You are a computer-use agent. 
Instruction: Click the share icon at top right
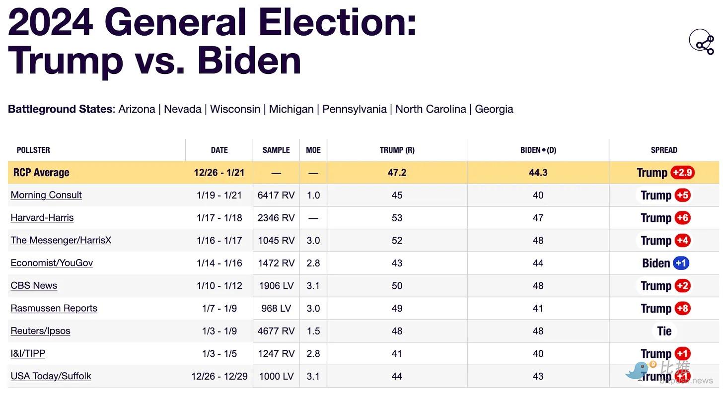(x=702, y=42)
